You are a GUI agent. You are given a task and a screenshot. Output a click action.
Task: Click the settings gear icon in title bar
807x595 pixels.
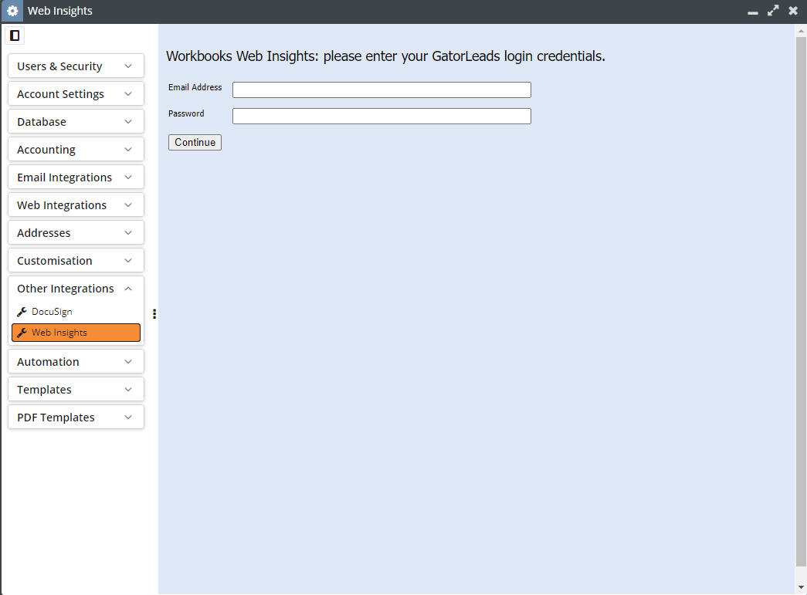tap(12, 12)
